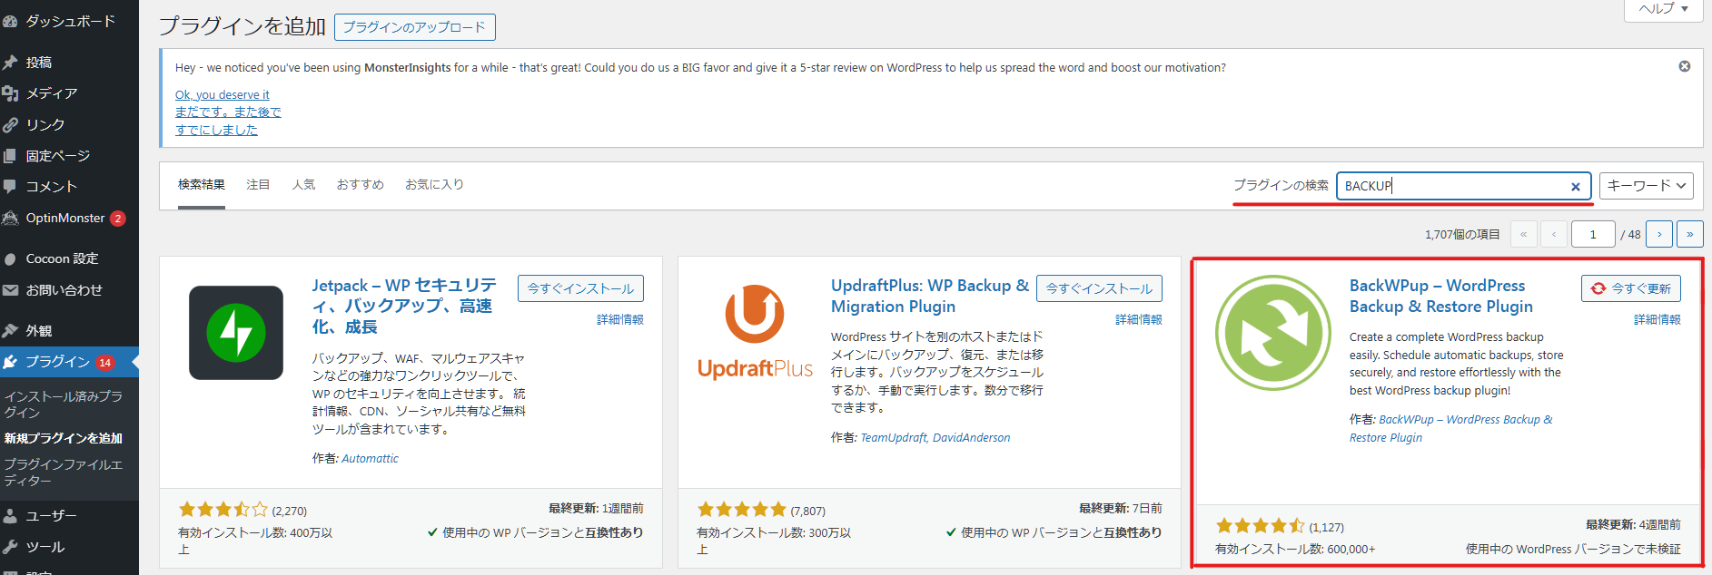Open 詳細情報 for Jetpack
Viewport: 1712px width, 575px height.
coord(620,319)
